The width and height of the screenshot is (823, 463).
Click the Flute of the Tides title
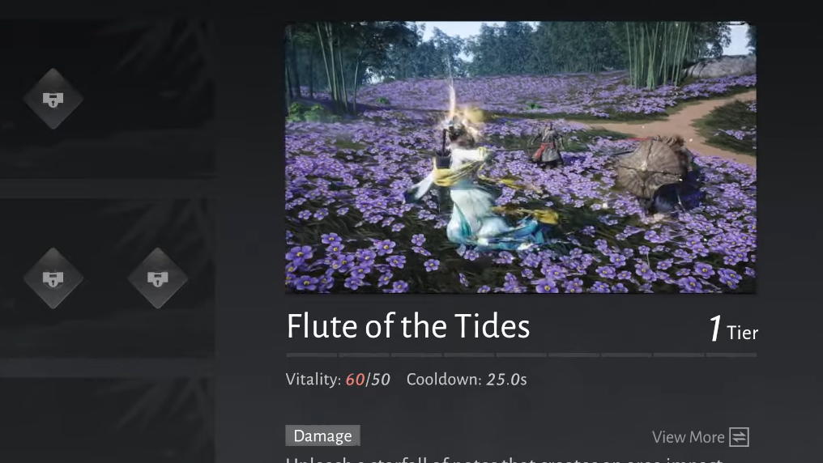click(x=408, y=326)
